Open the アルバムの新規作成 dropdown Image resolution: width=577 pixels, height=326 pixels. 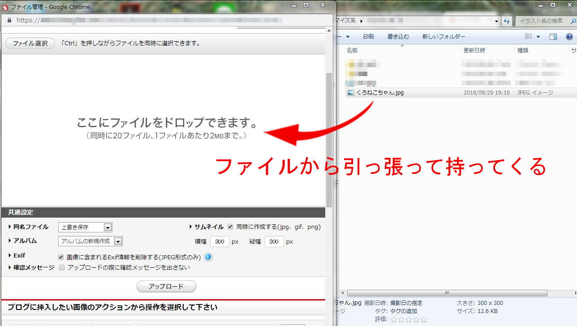point(90,241)
